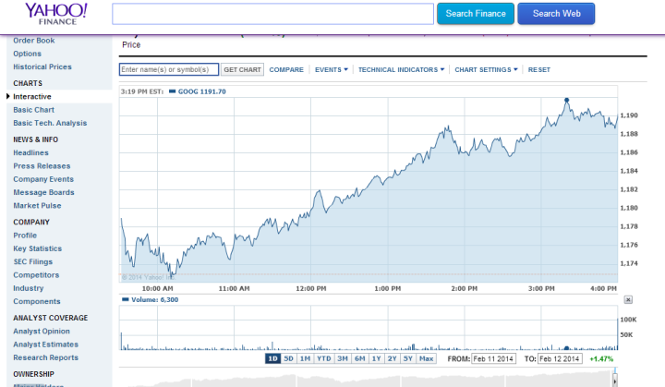Image resolution: width=665 pixels, height=387 pixels.
Task: Open Analyst Estimates link
Action: click(46, 345)
